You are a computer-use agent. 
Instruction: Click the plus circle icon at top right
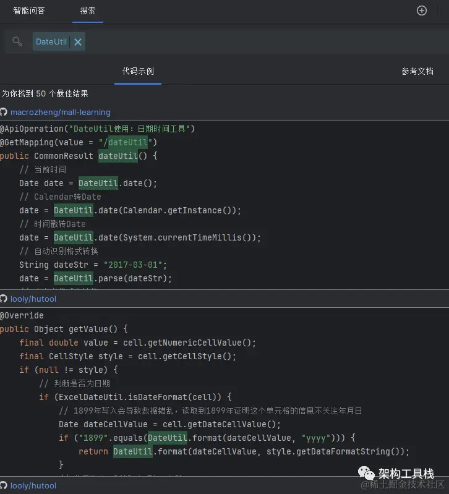(422, 11)
